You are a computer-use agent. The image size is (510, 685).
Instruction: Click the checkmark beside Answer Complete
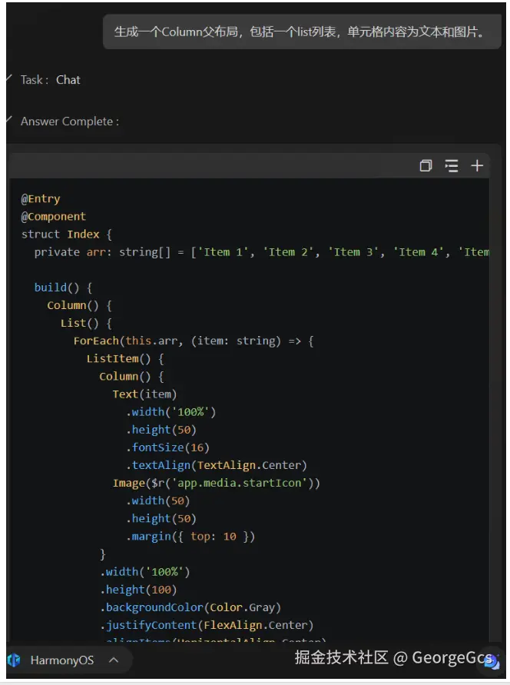click(x=8, y=119)
